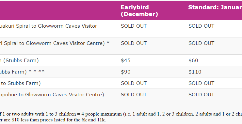Click second row Standard SOLD OUT cell
Image resolution: width=242 pixels, height=124 pixels.
click(x=201, y=43)
